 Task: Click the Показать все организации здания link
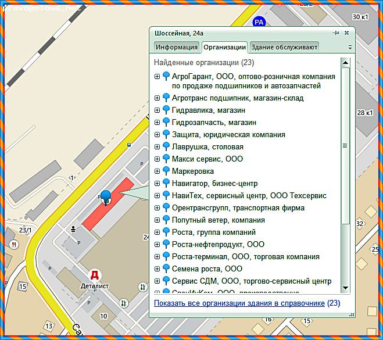pyautogui.click(x=239, y=303)
